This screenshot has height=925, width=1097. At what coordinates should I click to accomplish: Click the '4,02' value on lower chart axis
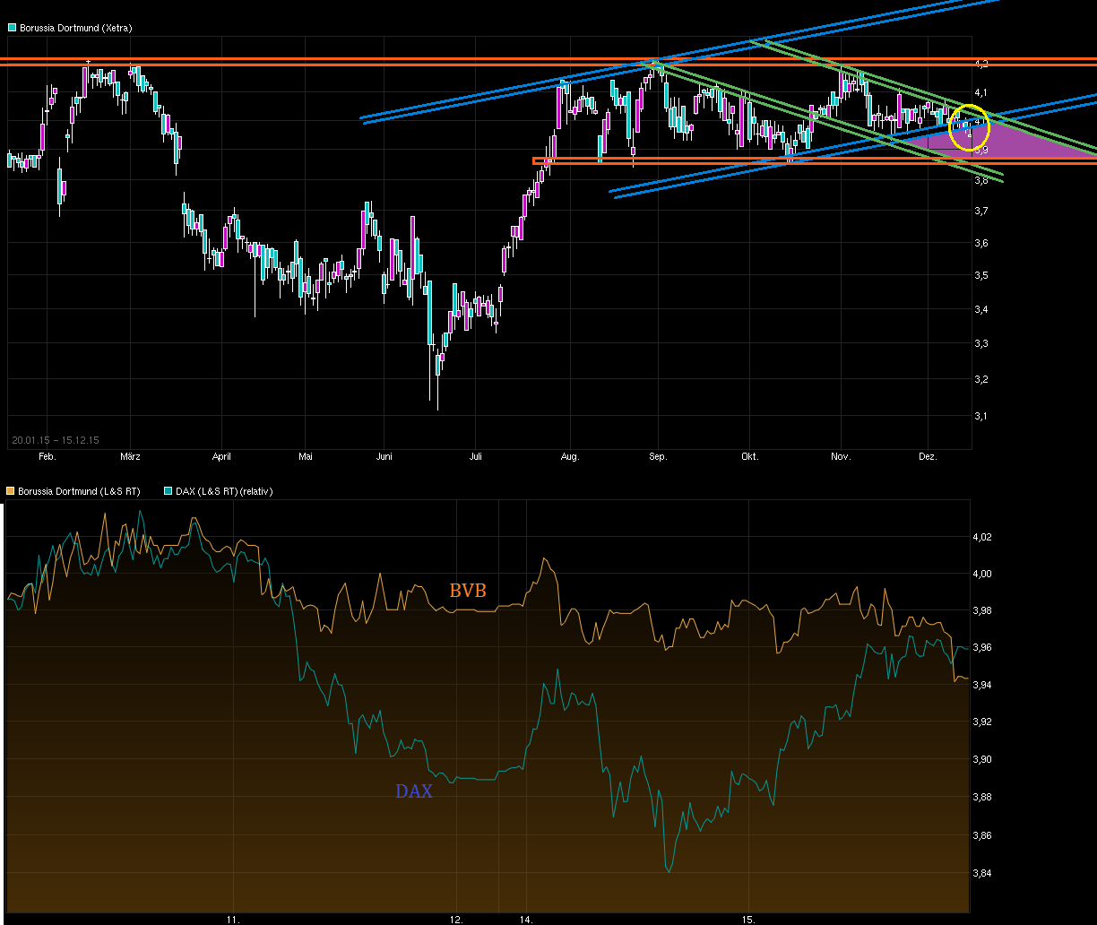pyautogui.click(x=984, y=537)
